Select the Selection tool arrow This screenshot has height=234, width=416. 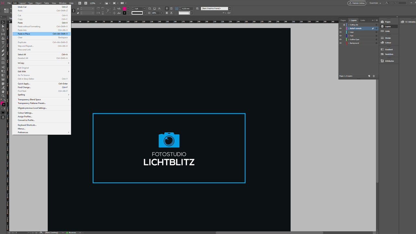[x=3, y=22]
